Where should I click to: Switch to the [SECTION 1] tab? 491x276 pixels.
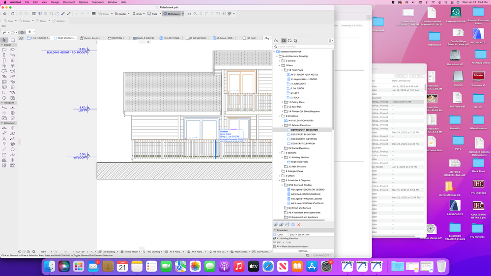pos(116,38)
